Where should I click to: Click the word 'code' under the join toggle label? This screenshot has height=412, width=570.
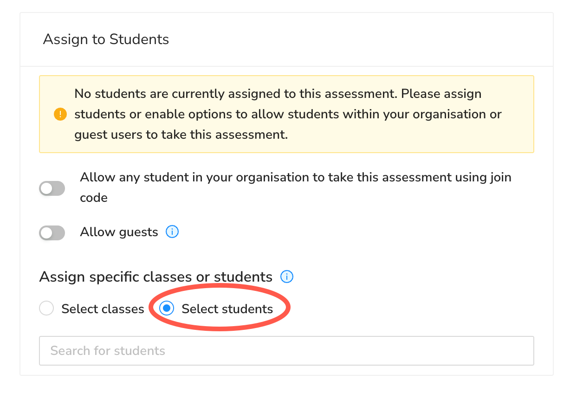(x=94, y=198)
